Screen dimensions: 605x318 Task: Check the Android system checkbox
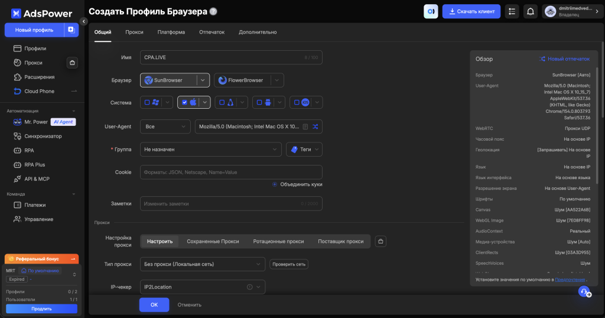pos(259,102)
